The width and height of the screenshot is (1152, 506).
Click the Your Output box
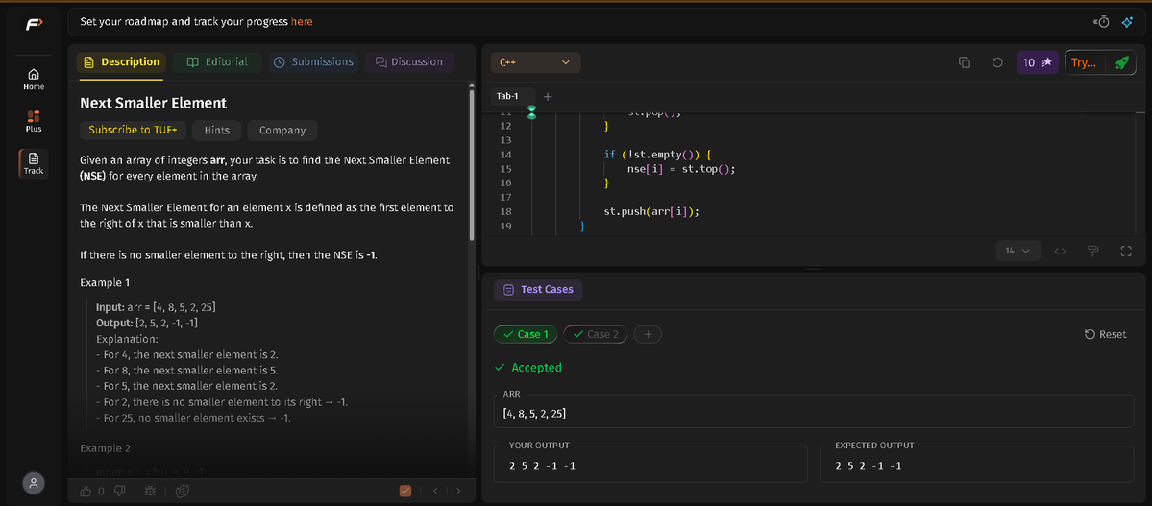[x=650, y=464]
